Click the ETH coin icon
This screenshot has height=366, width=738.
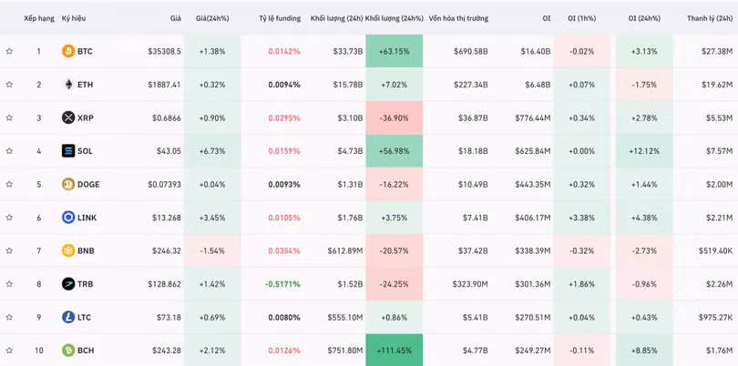pos(68,85)
